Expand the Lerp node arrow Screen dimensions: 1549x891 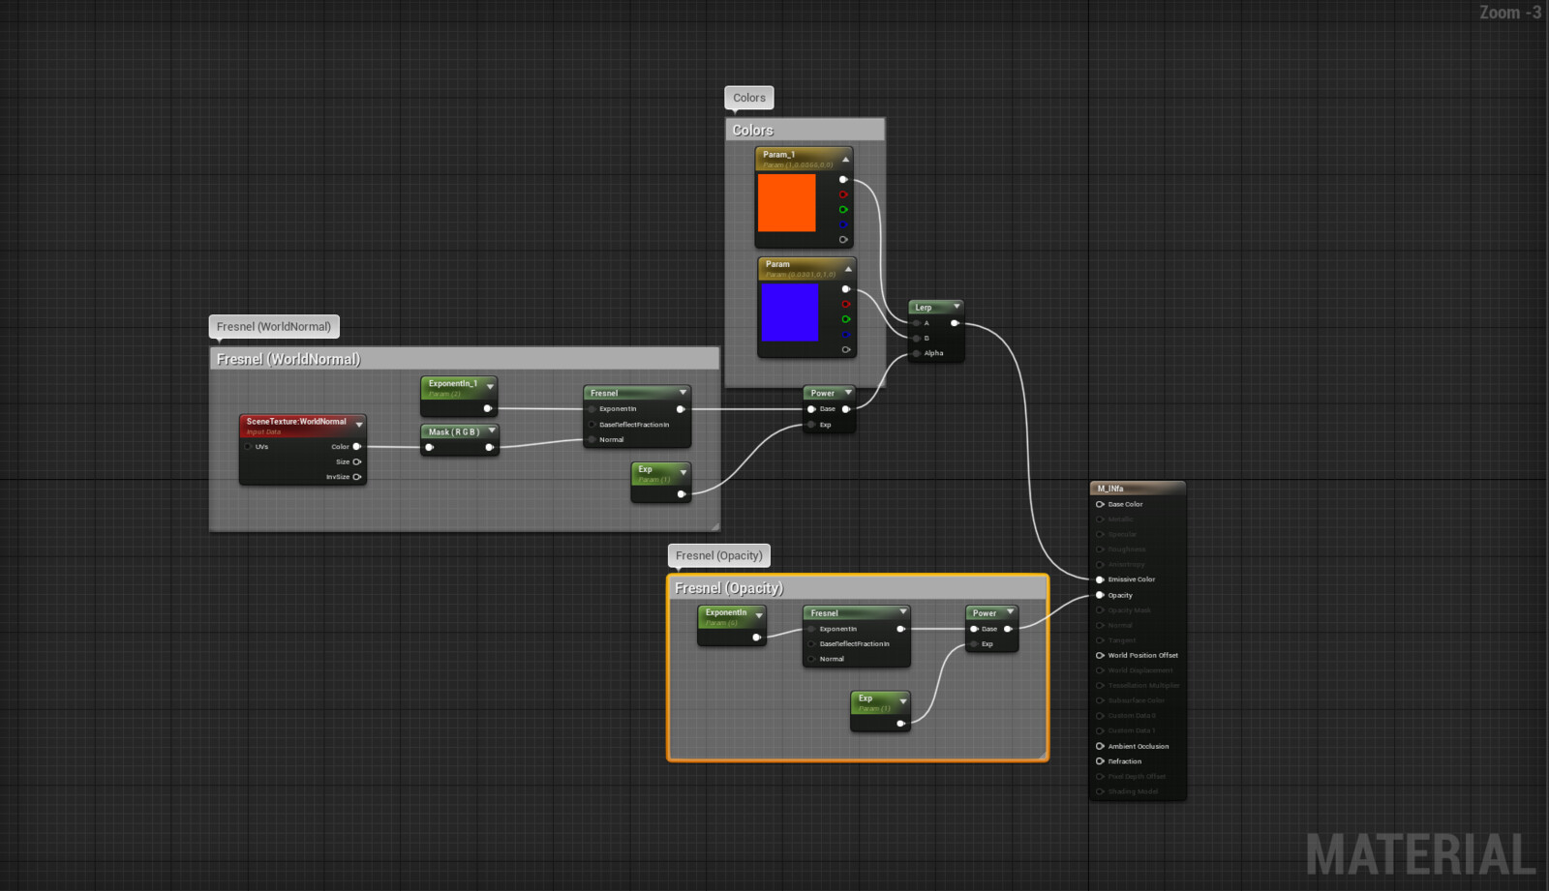point(957,307)
